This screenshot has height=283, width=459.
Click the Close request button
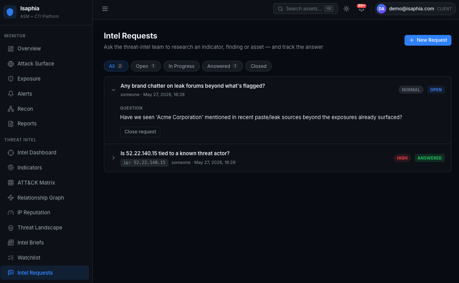pos(140,132)
